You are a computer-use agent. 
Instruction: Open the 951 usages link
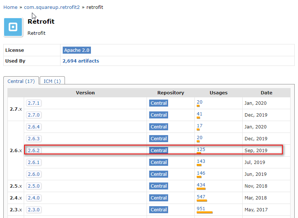tap(201, 208)
